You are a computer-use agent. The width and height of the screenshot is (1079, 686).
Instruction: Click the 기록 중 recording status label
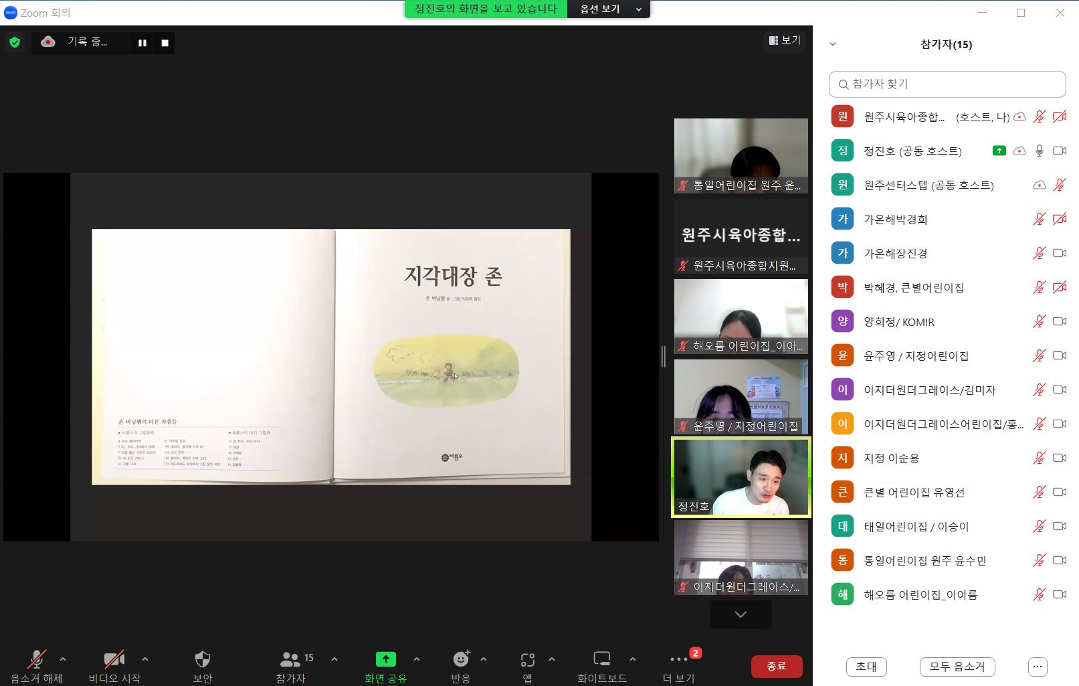87,42
